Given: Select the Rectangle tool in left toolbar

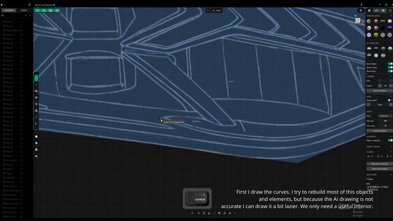Looking at the screenshot, I should 36,110.
